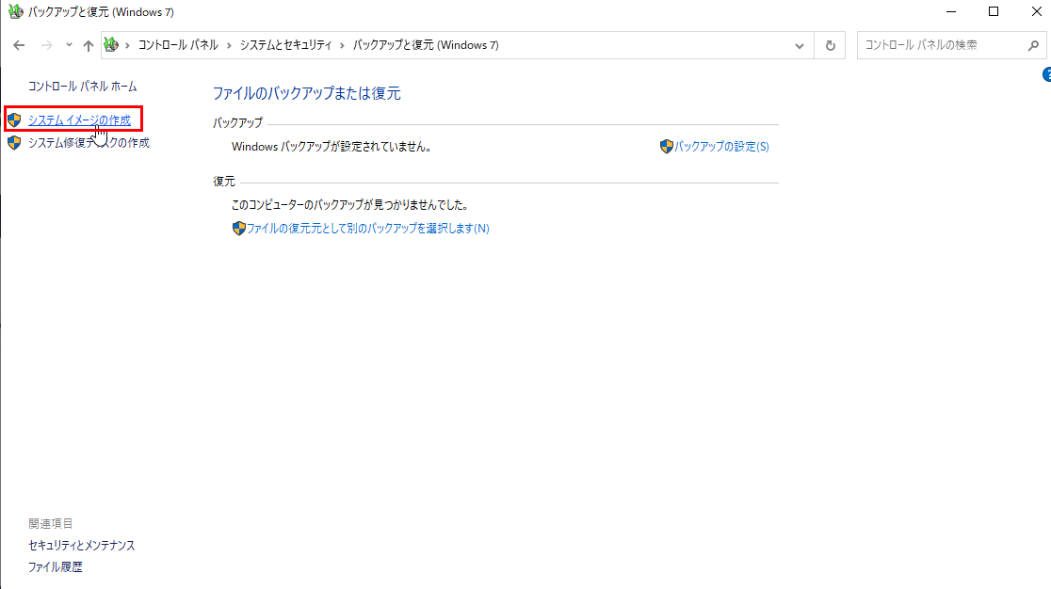Click the バックアップ section label
The width and height of the screenshot is (1051, 589).
tap(238, 122)
